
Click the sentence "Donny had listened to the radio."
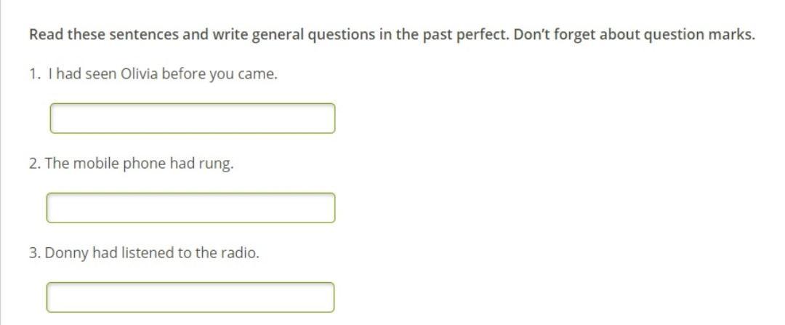[x=152, y=254]
